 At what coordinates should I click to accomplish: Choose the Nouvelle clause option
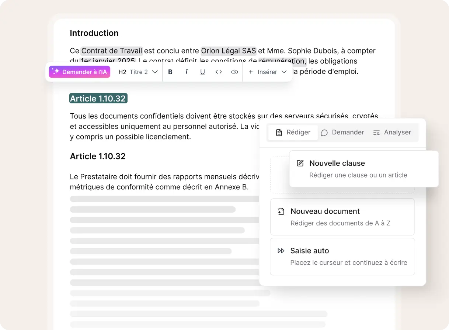pos(364,169)
